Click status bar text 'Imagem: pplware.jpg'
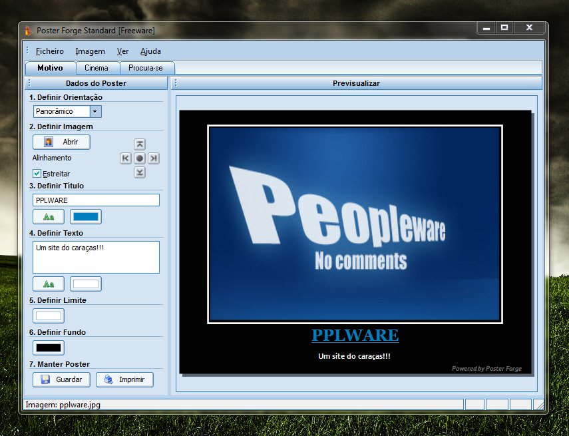Image resolution: width=569 pixels, height=436 pixels. point(63,405)
